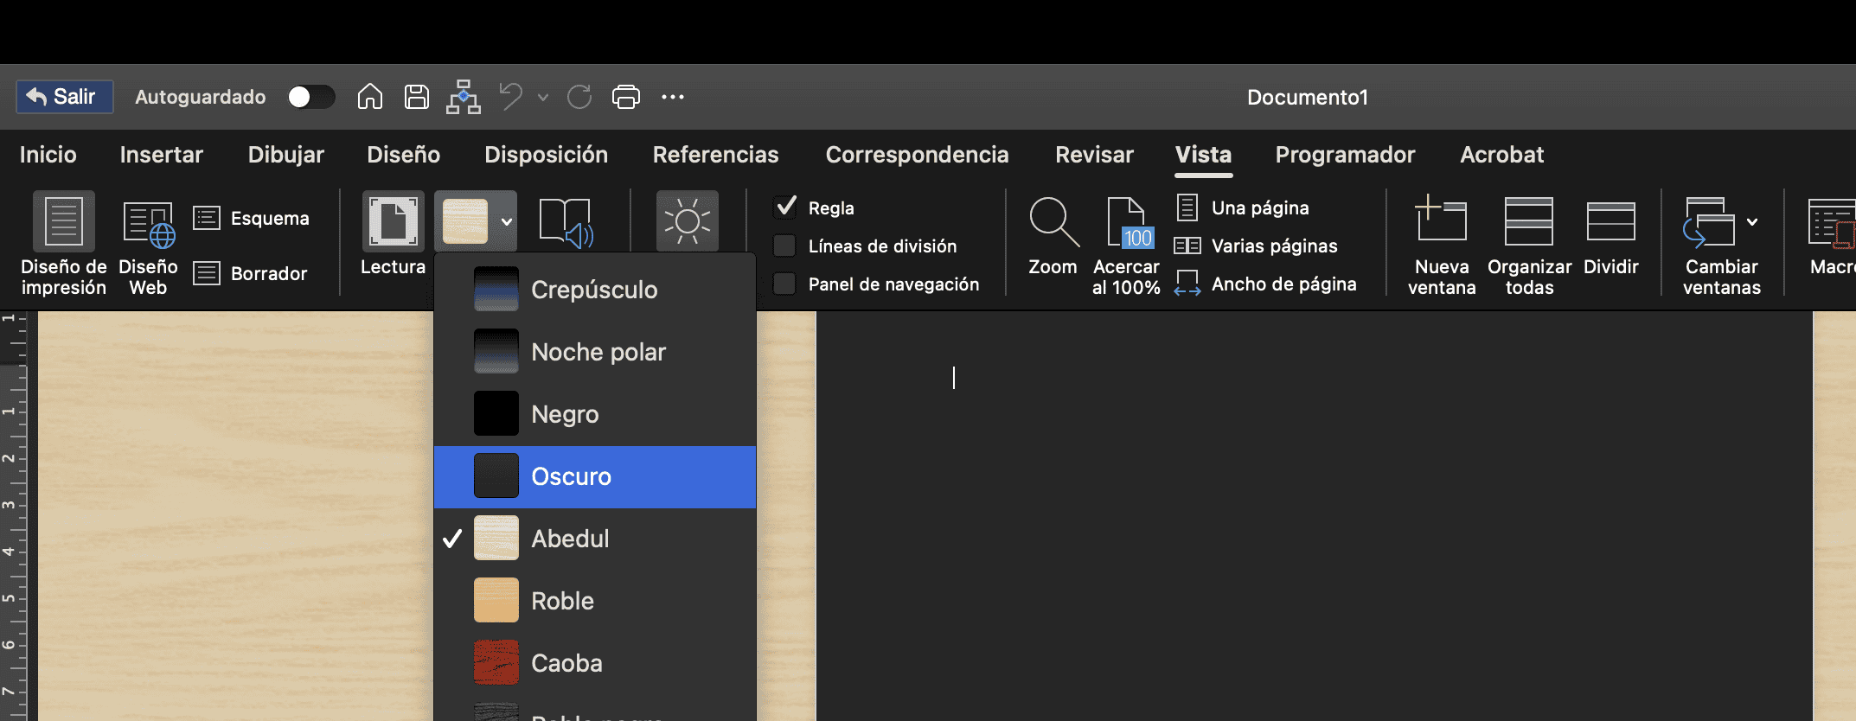The width and height of the screenshot is (1856, 721).
Task: Save document with the floppy disk icon
Action: (417, 97)
